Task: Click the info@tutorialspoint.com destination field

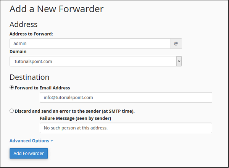Action: (126, 97)
